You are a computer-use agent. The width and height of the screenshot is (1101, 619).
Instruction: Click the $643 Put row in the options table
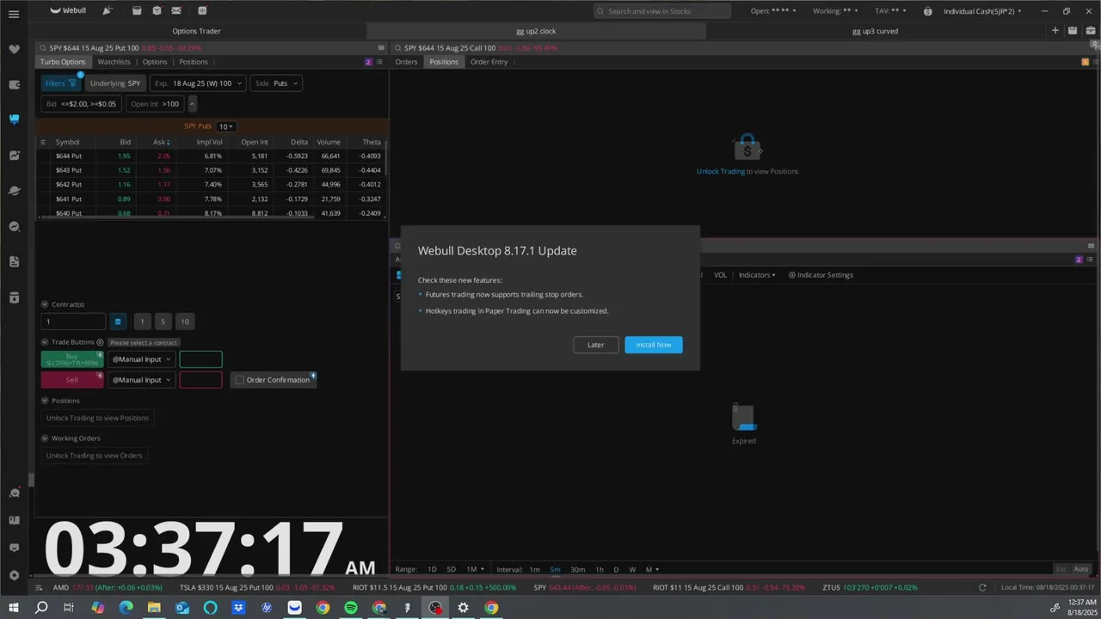tap(210, 170)
